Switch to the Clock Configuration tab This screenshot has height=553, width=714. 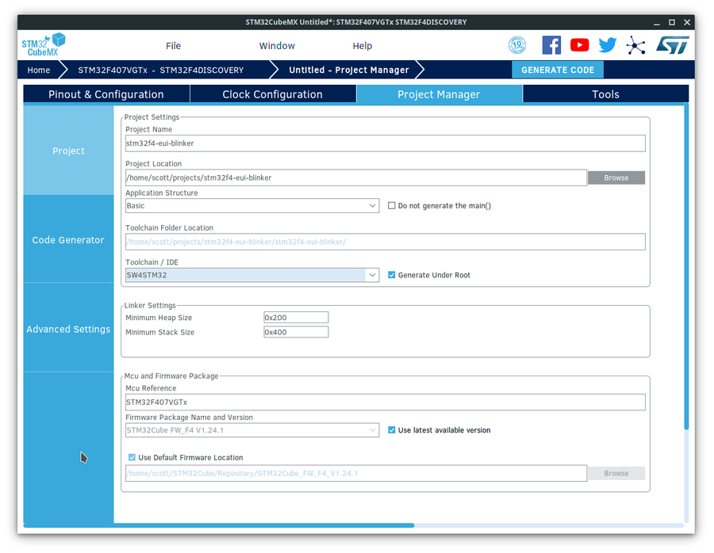pyautogui.click(x=273, y=93)
